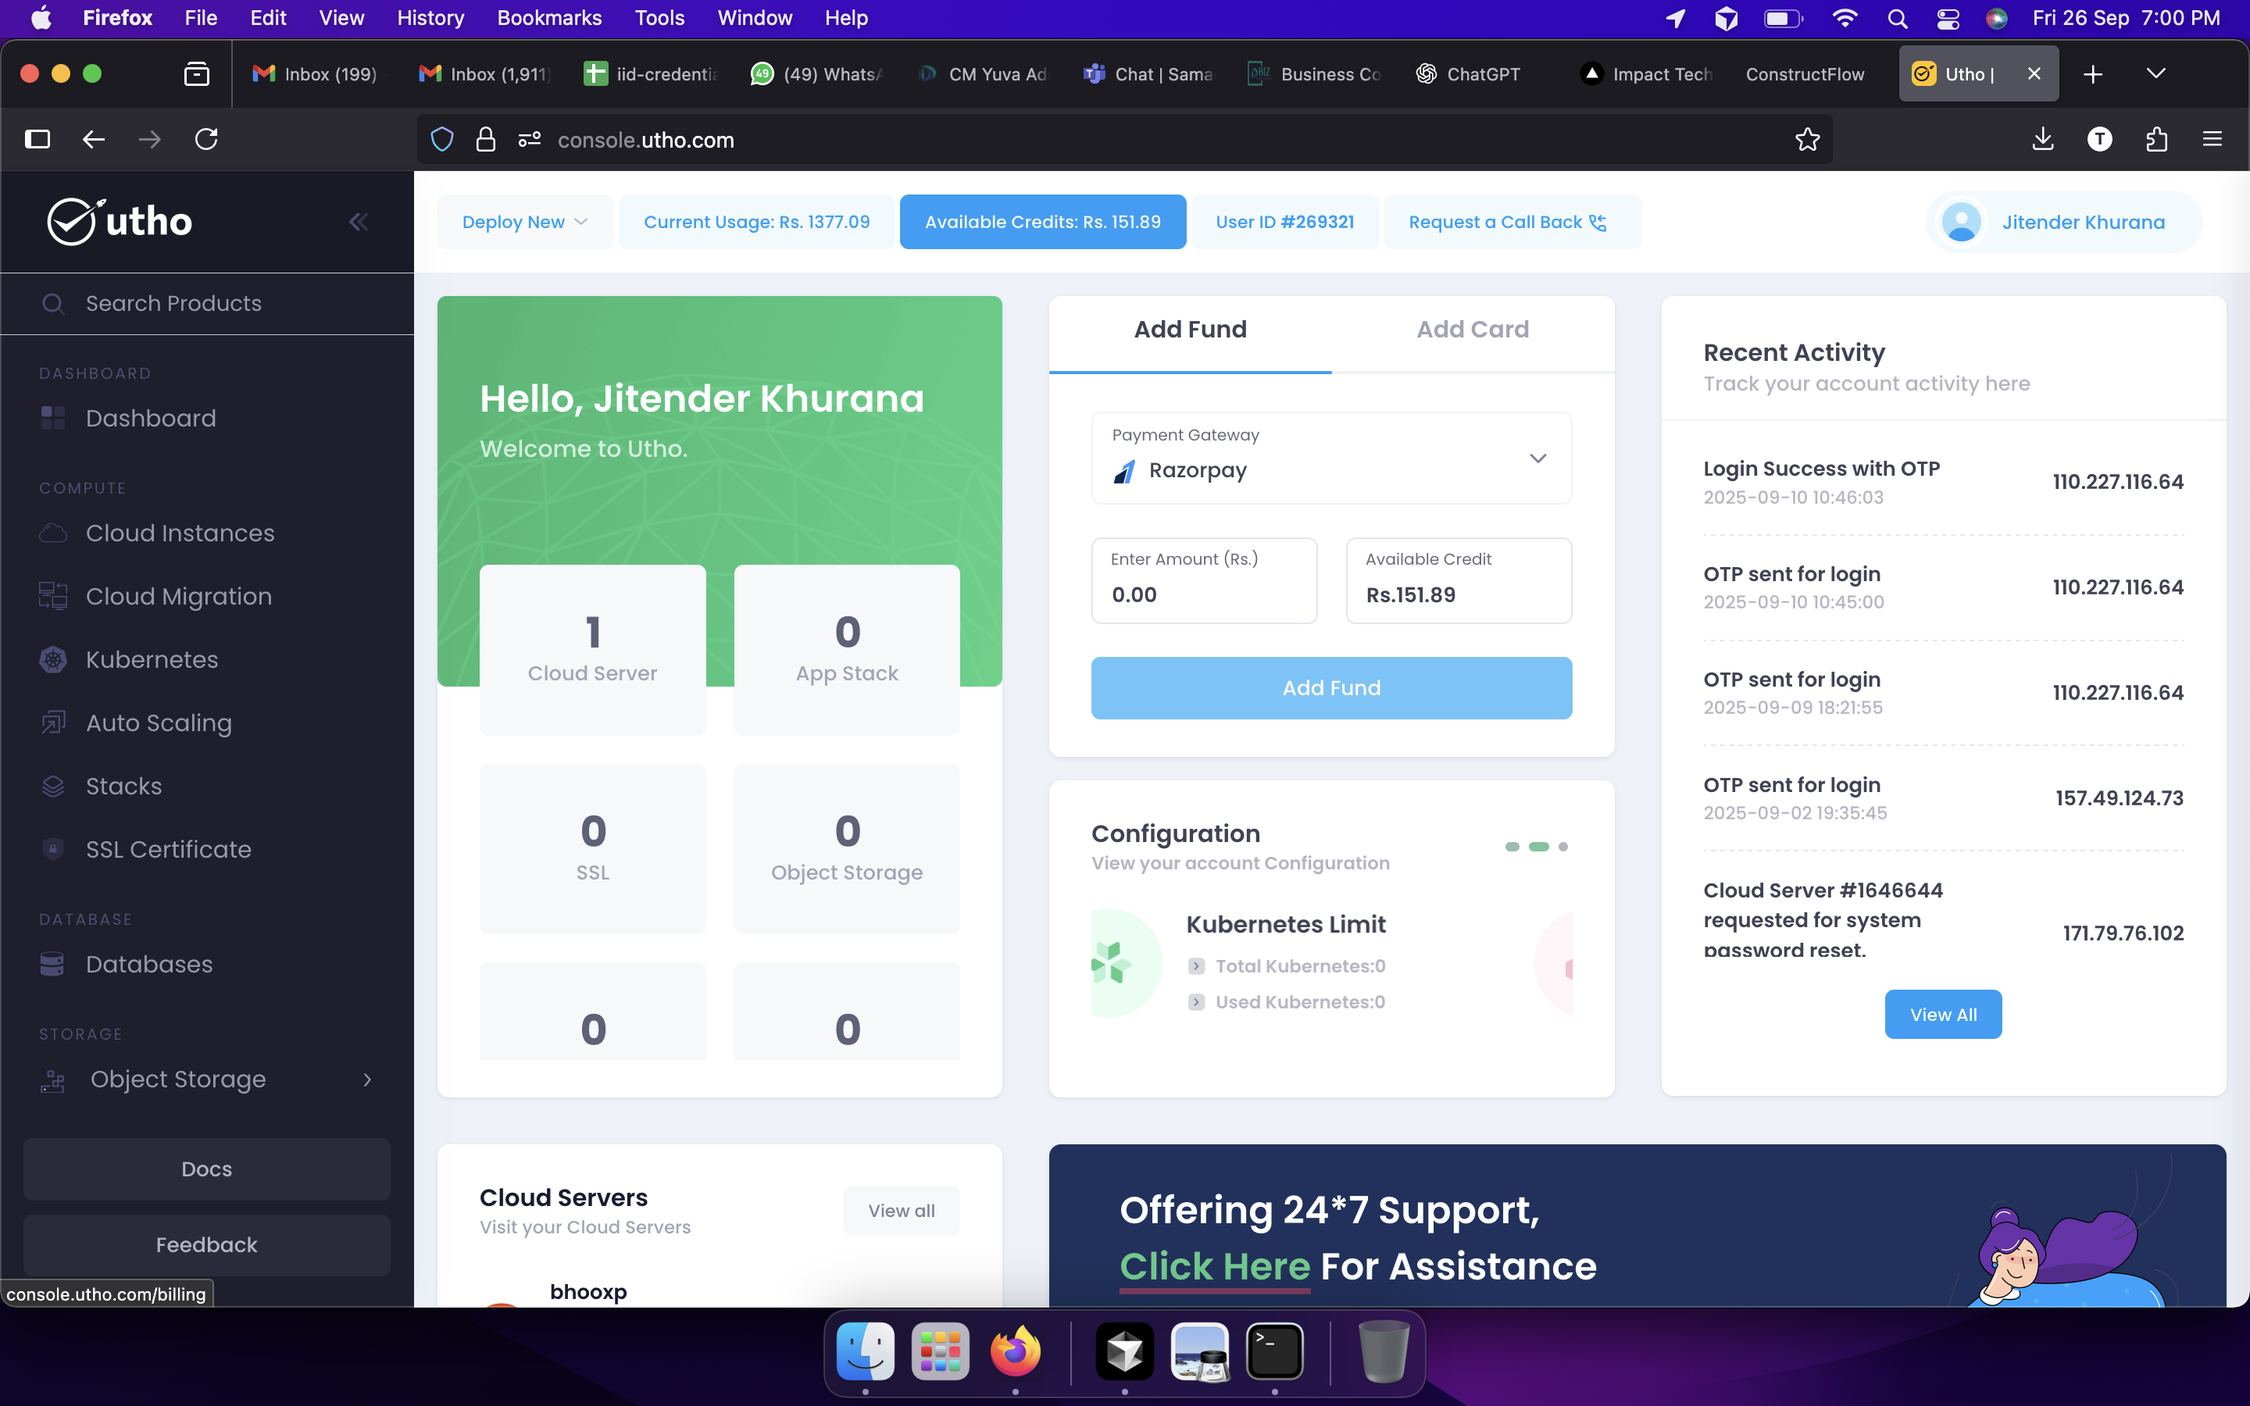The width and height of the screenshot is (2250, 1406).
Task: Click the Enter Amount input field
Action: [x=1203, y=594]
